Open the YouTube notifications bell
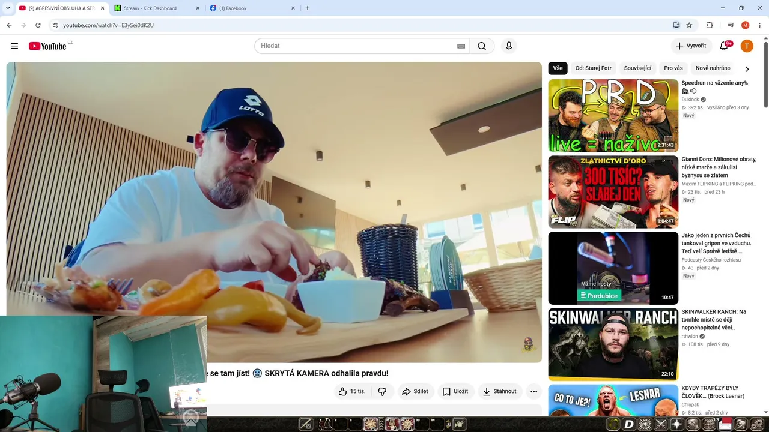This screenshot has height=432, width=769. 724,46
